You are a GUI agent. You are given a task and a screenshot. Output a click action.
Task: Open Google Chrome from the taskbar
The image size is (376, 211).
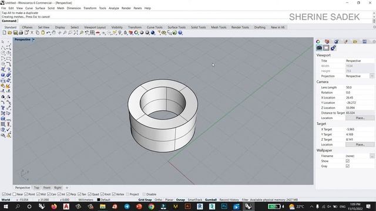click(151, 206)
